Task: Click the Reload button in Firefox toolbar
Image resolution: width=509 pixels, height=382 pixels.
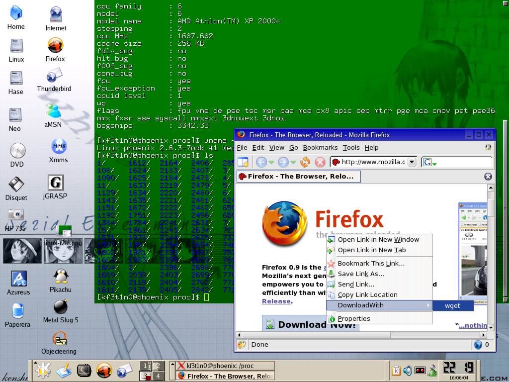Action: click(x=305, y=162)
